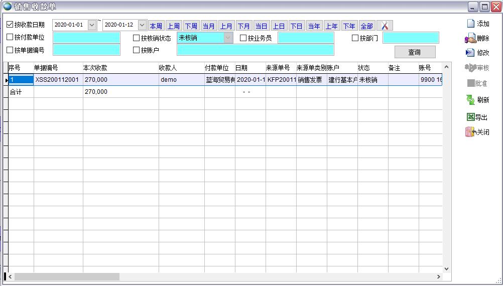The height and width of the screenshot is (286, 503).
Task: Select the 本周 quick date range
Action: [156, 26]
